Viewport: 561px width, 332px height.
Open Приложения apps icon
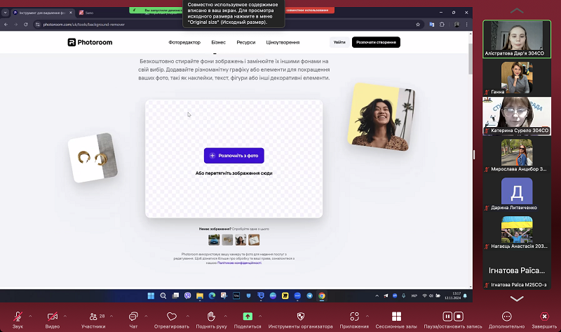click(354, 317)
